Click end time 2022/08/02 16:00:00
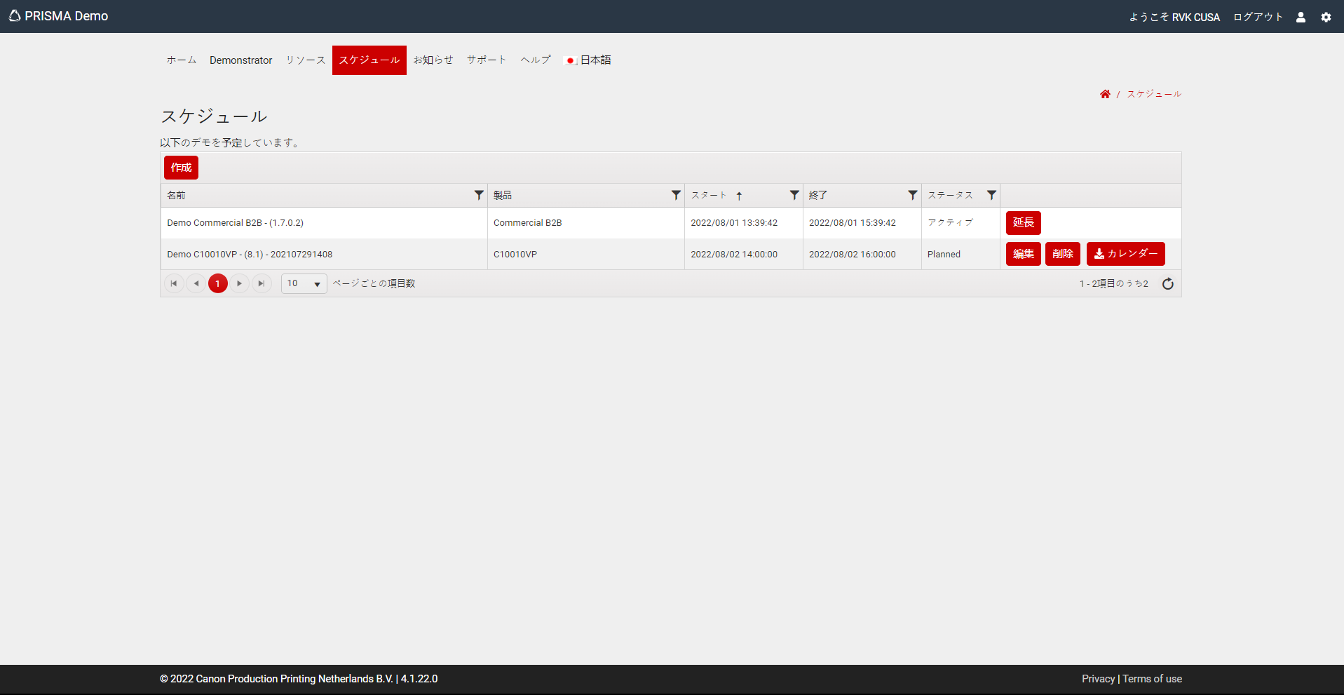The image size is (1344, 695). pos(853,255)
